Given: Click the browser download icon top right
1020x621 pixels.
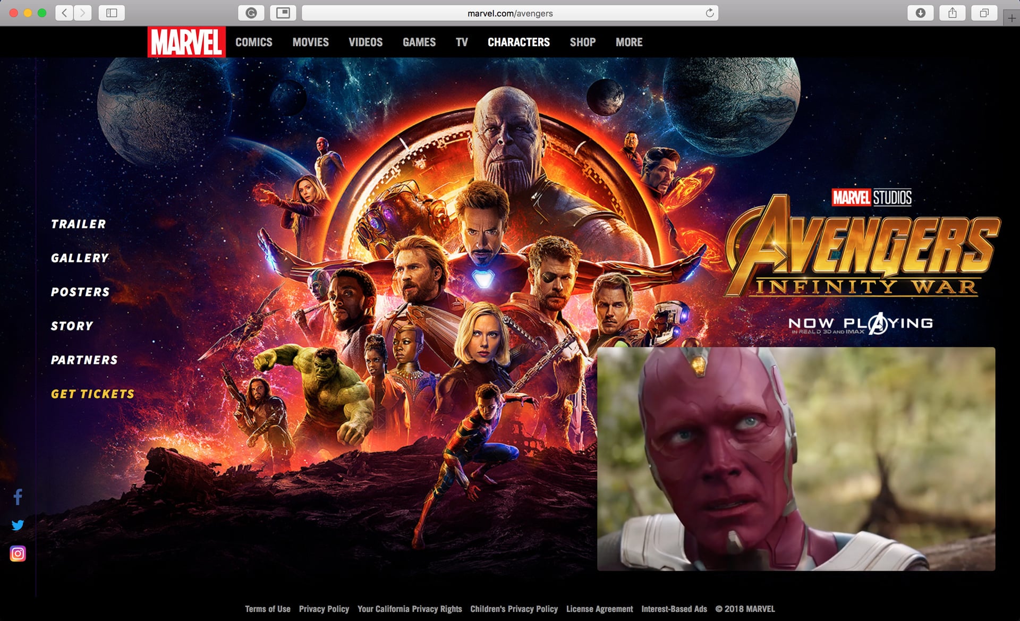Looking at the screenshot, I should click(x=920, y=12).
